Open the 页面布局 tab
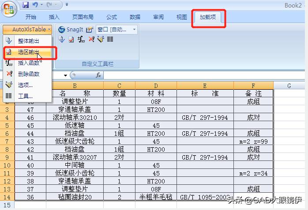 (83, 17)
